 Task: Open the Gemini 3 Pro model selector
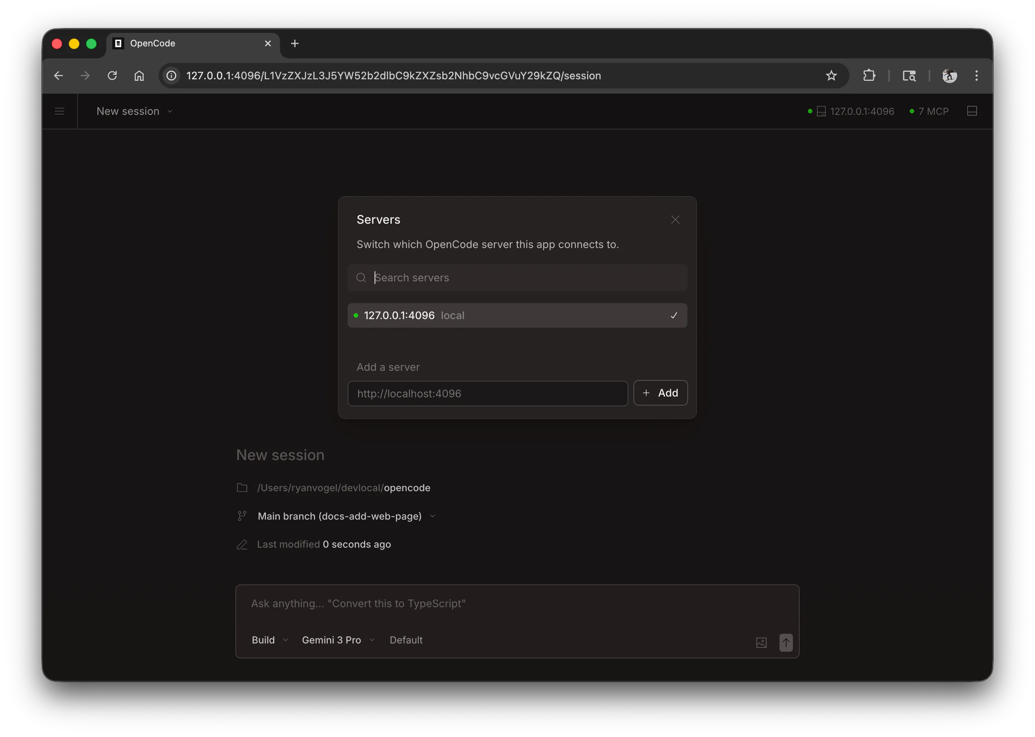tap(337, 640)
